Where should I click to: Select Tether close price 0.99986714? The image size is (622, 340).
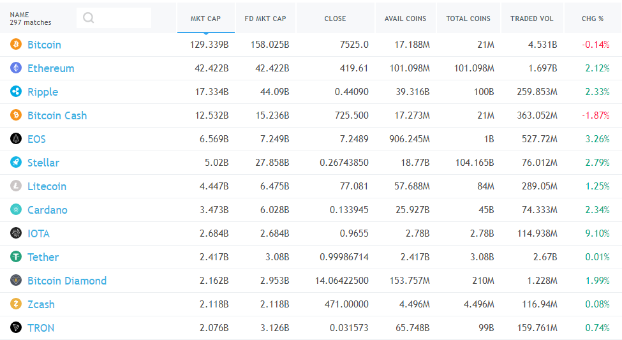[344, 257]
